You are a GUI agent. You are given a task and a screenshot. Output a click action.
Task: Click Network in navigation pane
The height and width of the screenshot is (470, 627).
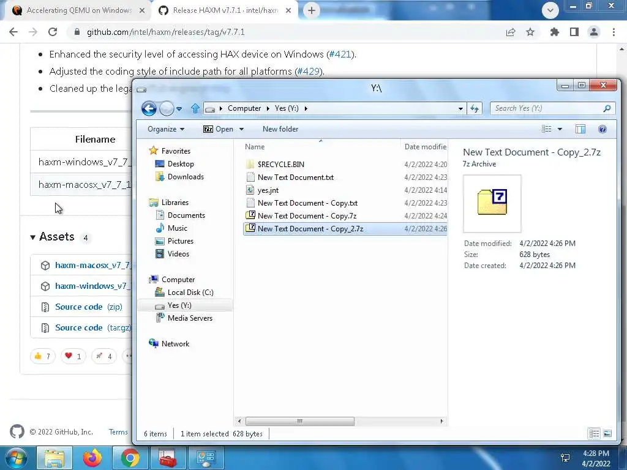click(175, 344)
